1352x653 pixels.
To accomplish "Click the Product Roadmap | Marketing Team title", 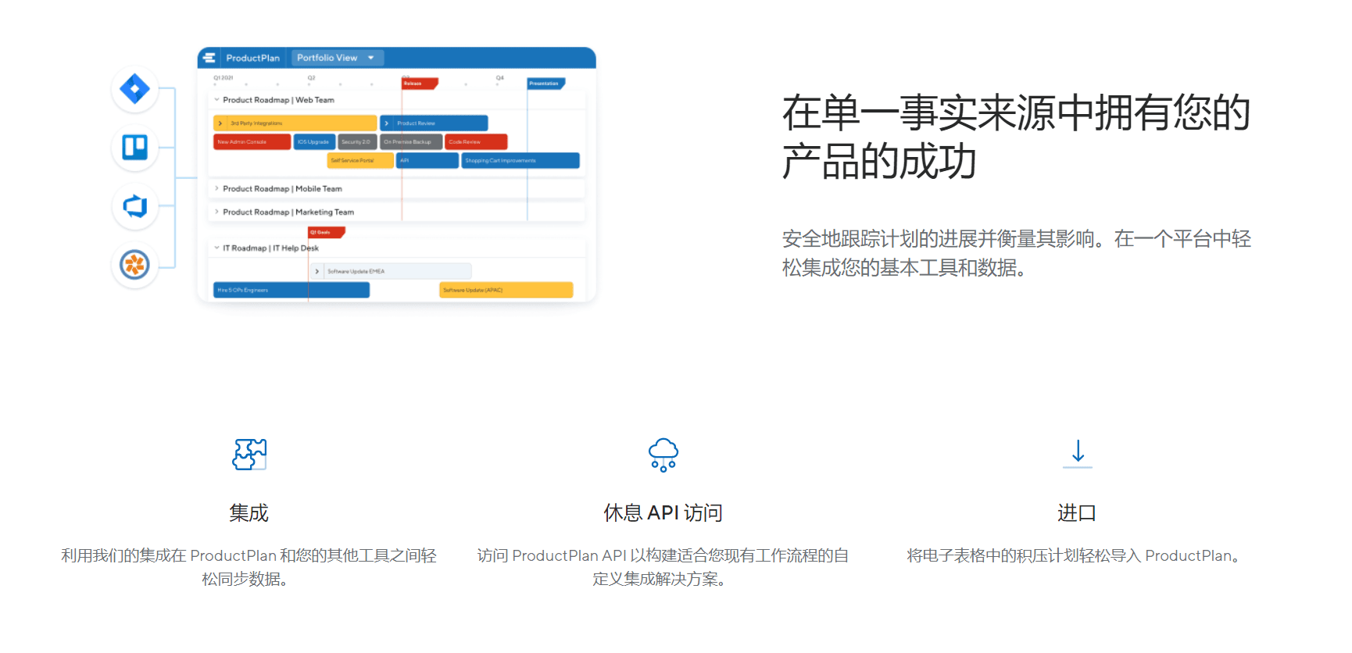I will (288, 212).
